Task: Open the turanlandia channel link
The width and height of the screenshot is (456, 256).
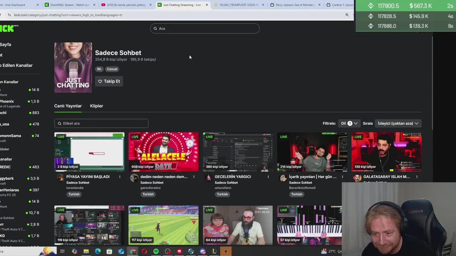Action: click(x=75, y=188)
